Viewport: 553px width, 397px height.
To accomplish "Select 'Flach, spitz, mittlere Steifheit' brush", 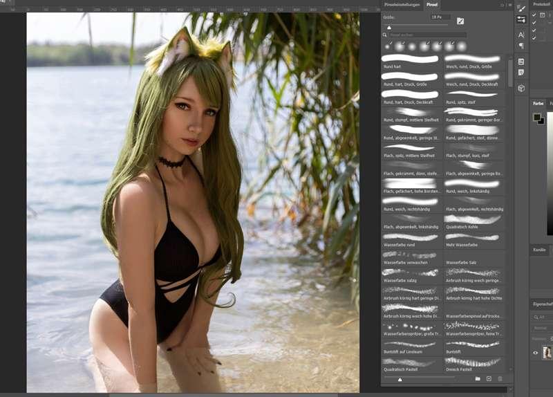I will point(411,151).
